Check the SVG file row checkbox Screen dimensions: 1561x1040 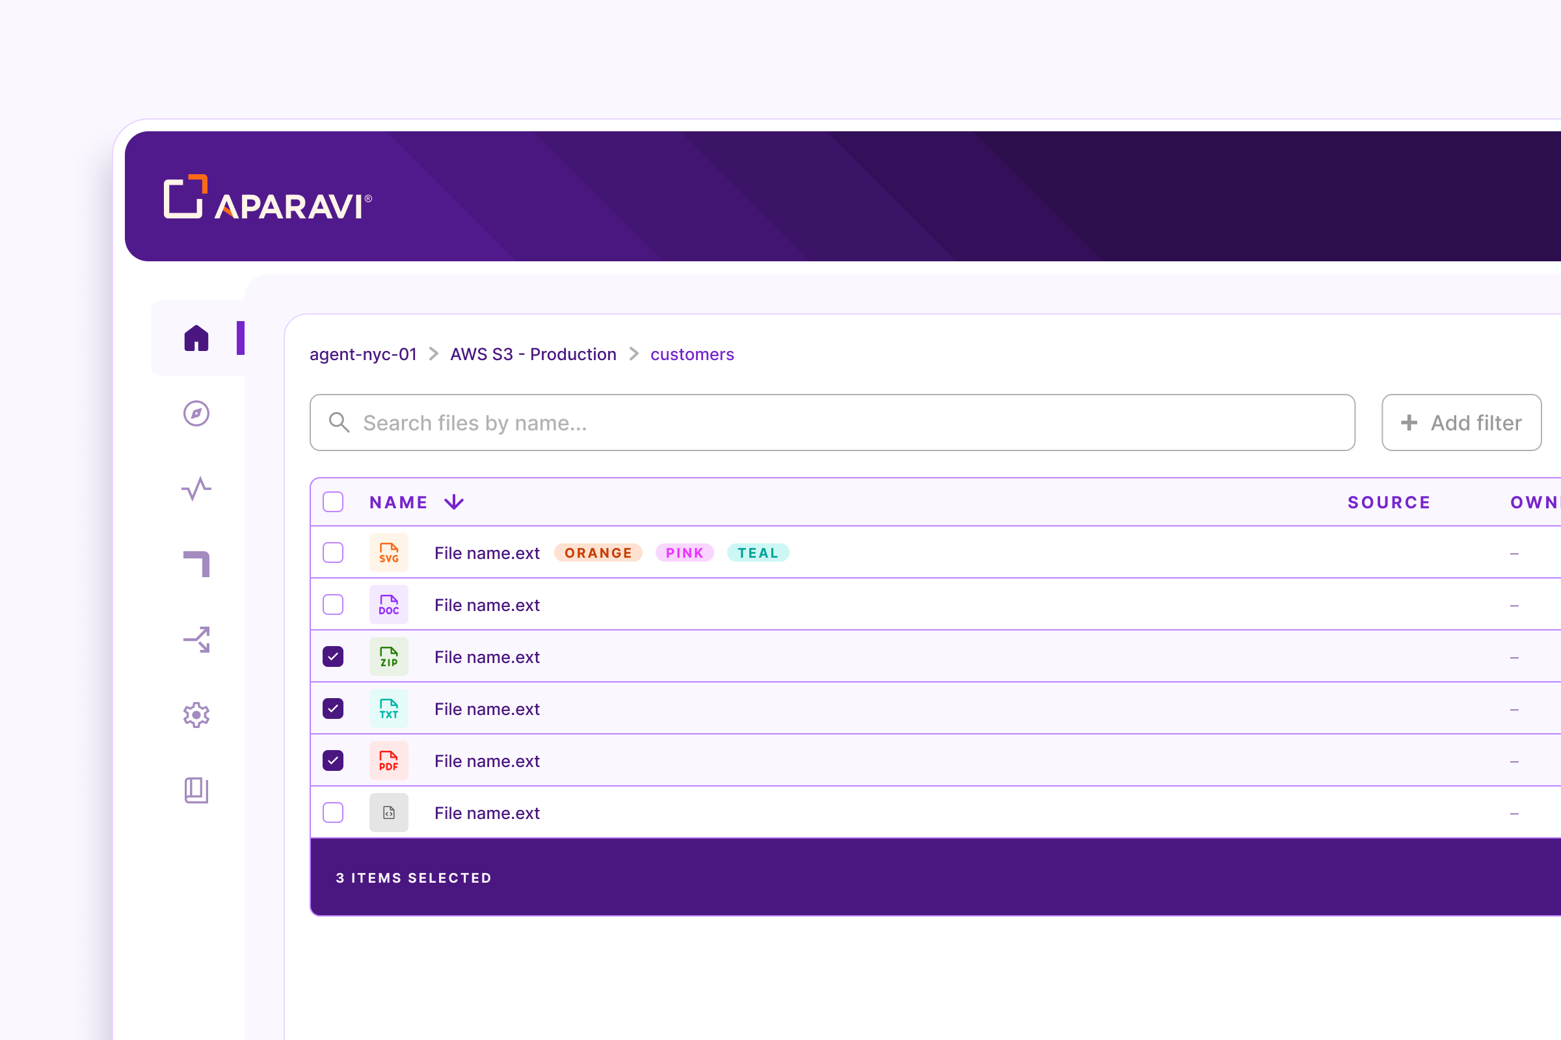tap(333, 552)
